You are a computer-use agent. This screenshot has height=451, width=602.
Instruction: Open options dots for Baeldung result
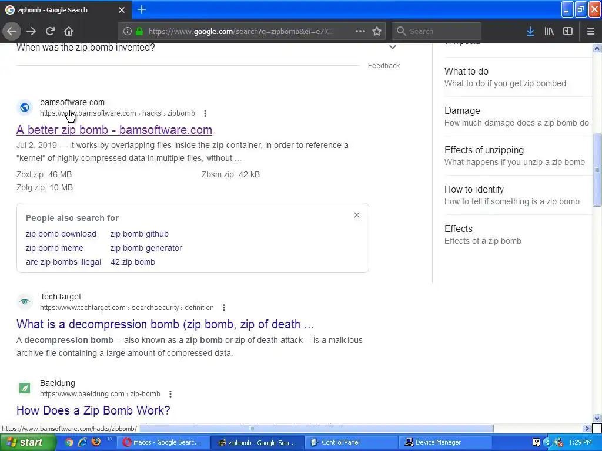pyautogui.click(x=170, y=394)
